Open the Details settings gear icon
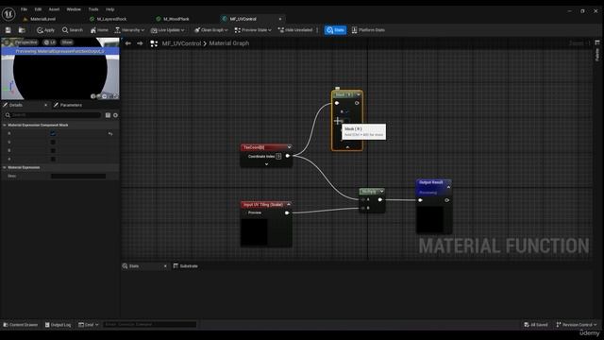Screen dimensions: 604x340 [x=115, y=115]
